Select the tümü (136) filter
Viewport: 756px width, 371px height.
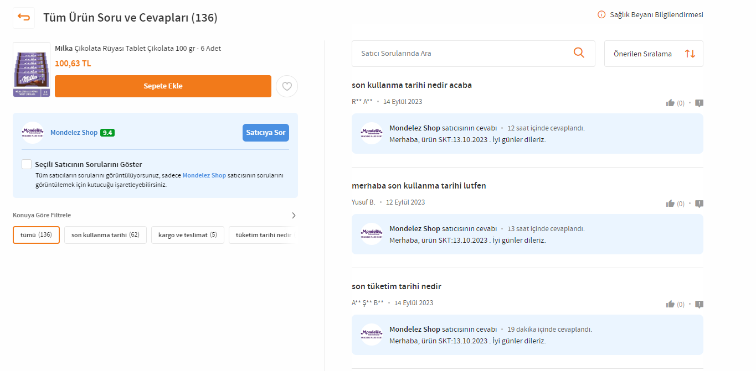pos(36,235)
